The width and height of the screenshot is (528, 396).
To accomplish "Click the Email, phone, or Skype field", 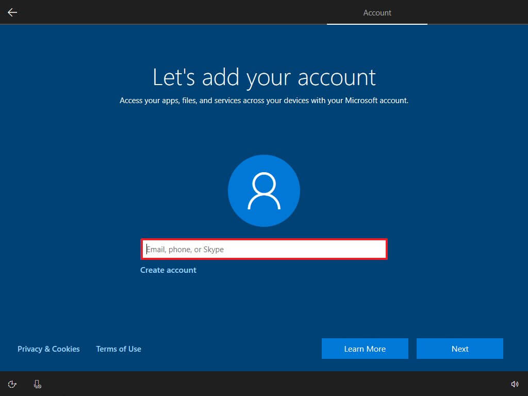I will (263, 249).
